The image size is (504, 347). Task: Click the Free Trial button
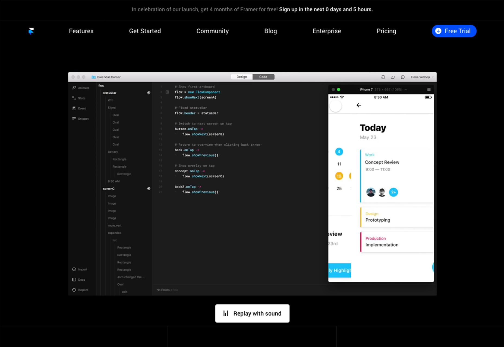454,31
